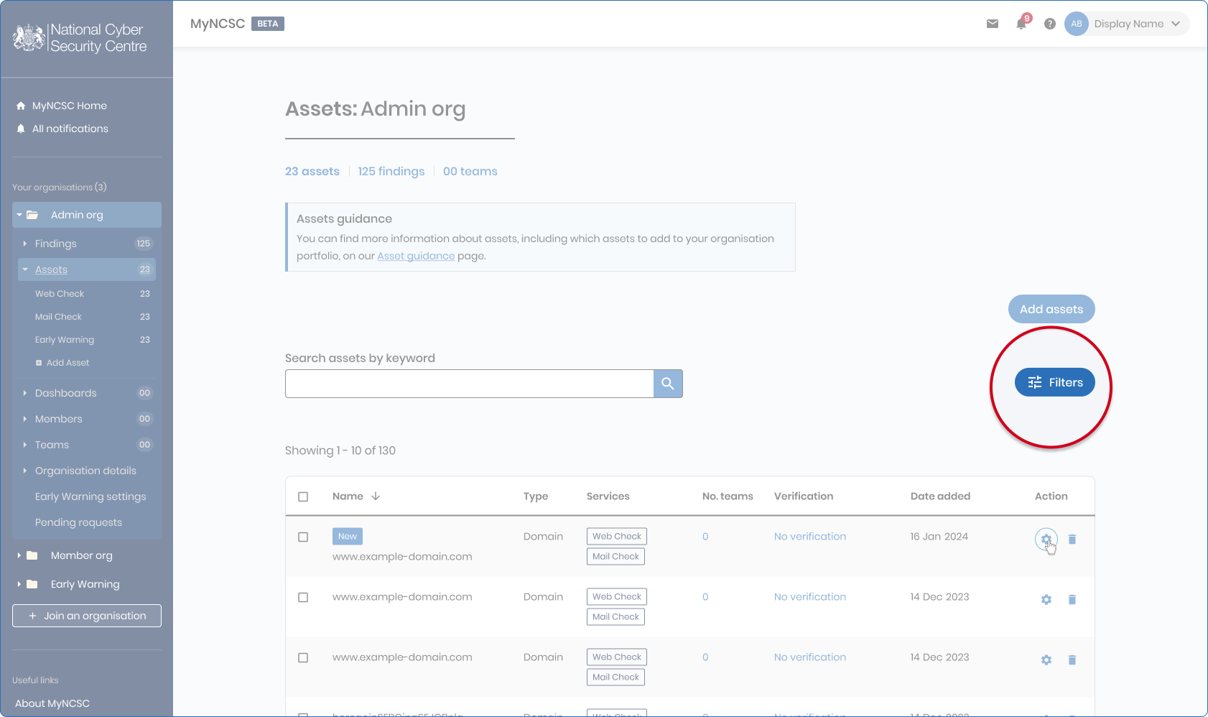The width and height of the screenshot is (1208, 717).
Task: Click trash icon in third asset row
Action: (1072, 660)
